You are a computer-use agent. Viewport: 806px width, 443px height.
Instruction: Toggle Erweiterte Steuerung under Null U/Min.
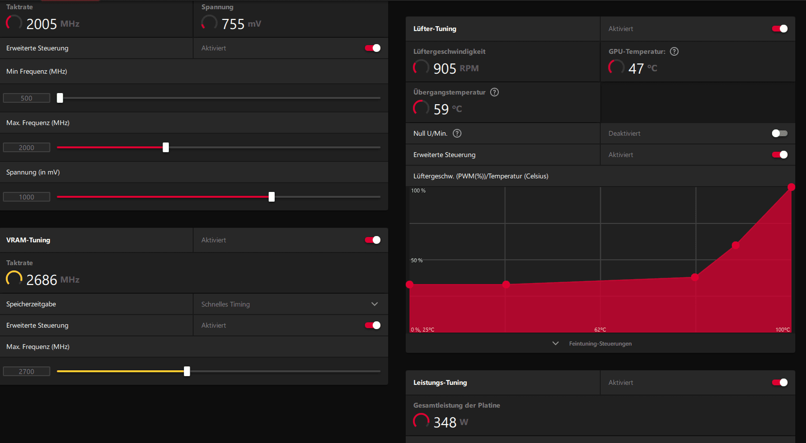click(780, 155)
